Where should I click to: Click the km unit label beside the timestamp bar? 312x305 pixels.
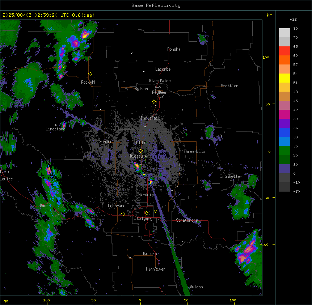269,15
